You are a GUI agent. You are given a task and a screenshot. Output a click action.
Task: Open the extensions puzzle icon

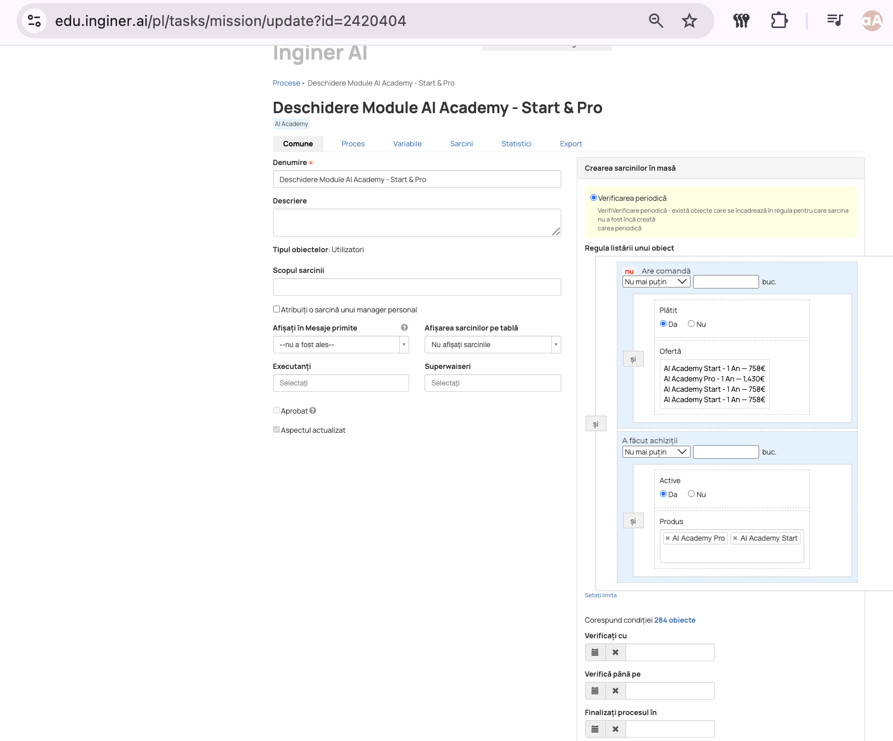[779, 21]
